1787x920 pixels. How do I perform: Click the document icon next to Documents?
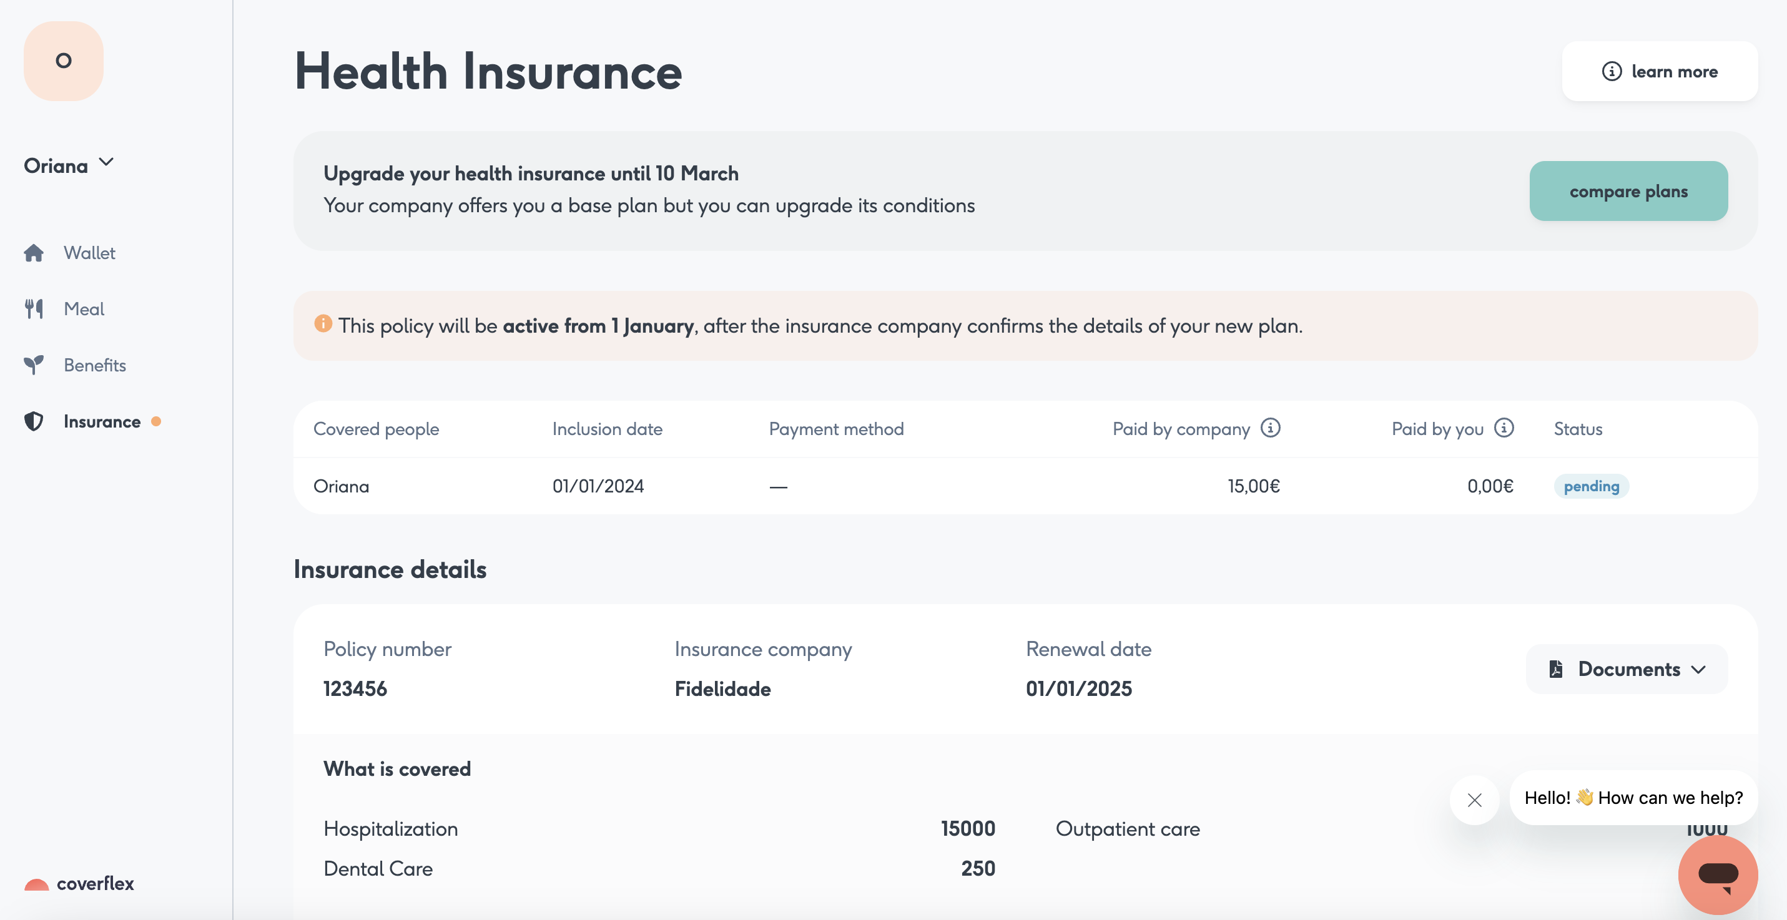1556,669
